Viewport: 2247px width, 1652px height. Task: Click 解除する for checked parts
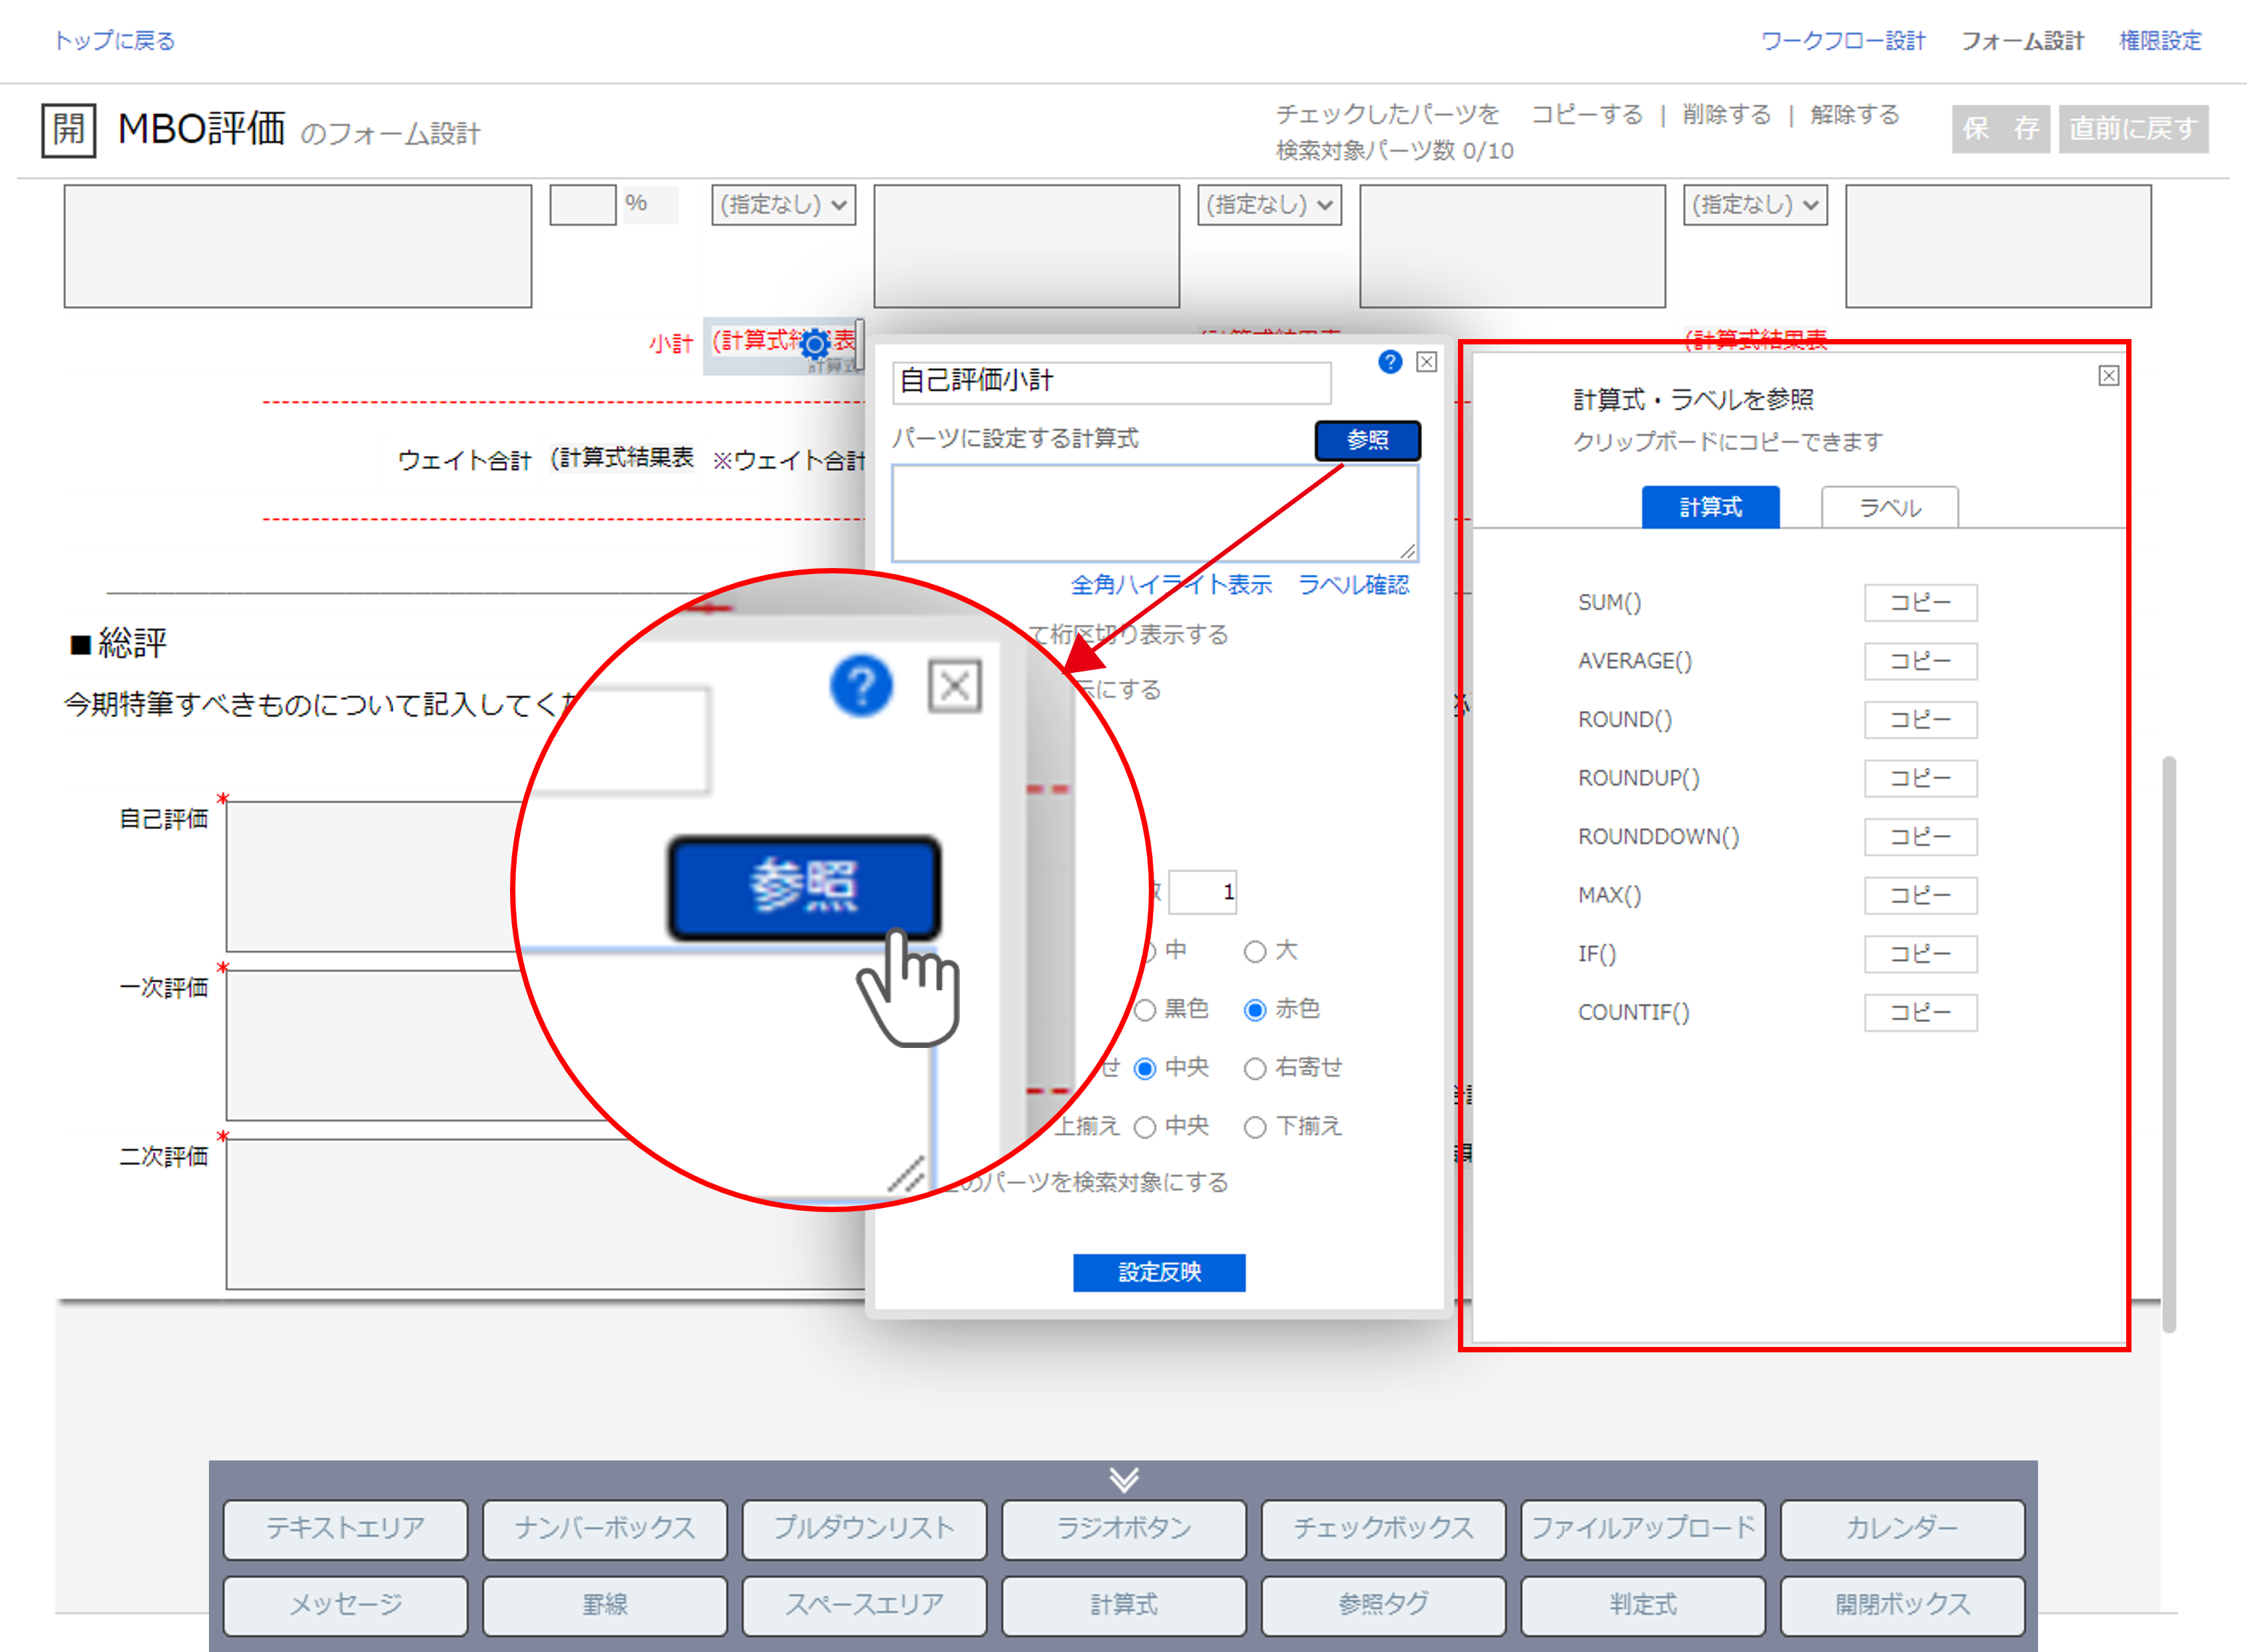click(1854, 115)
